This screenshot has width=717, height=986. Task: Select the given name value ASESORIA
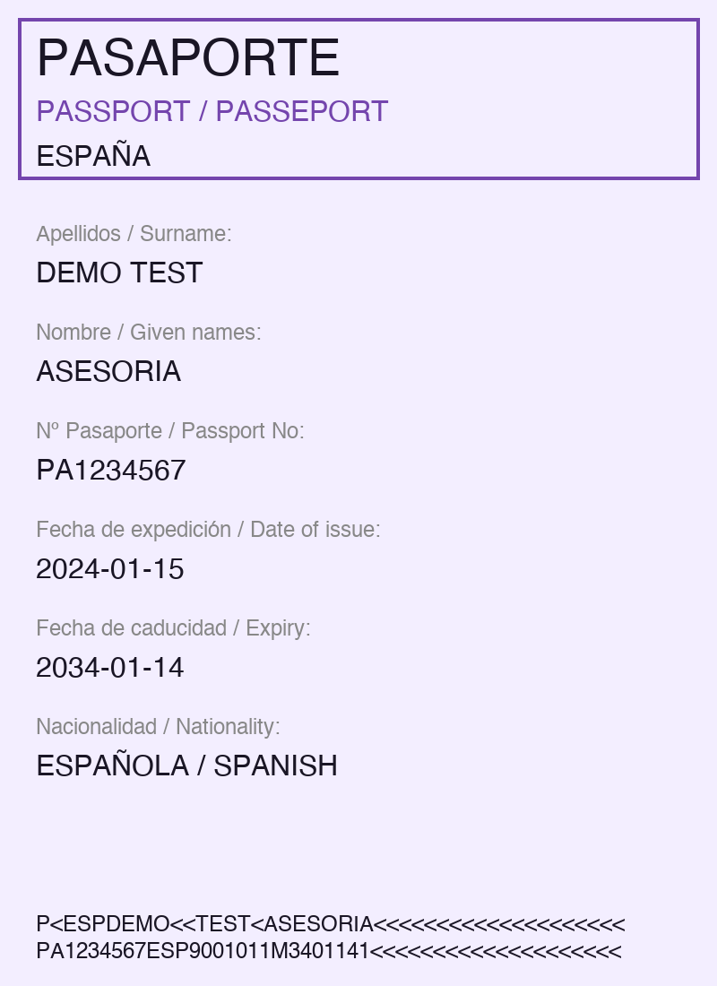pos(108,371)
